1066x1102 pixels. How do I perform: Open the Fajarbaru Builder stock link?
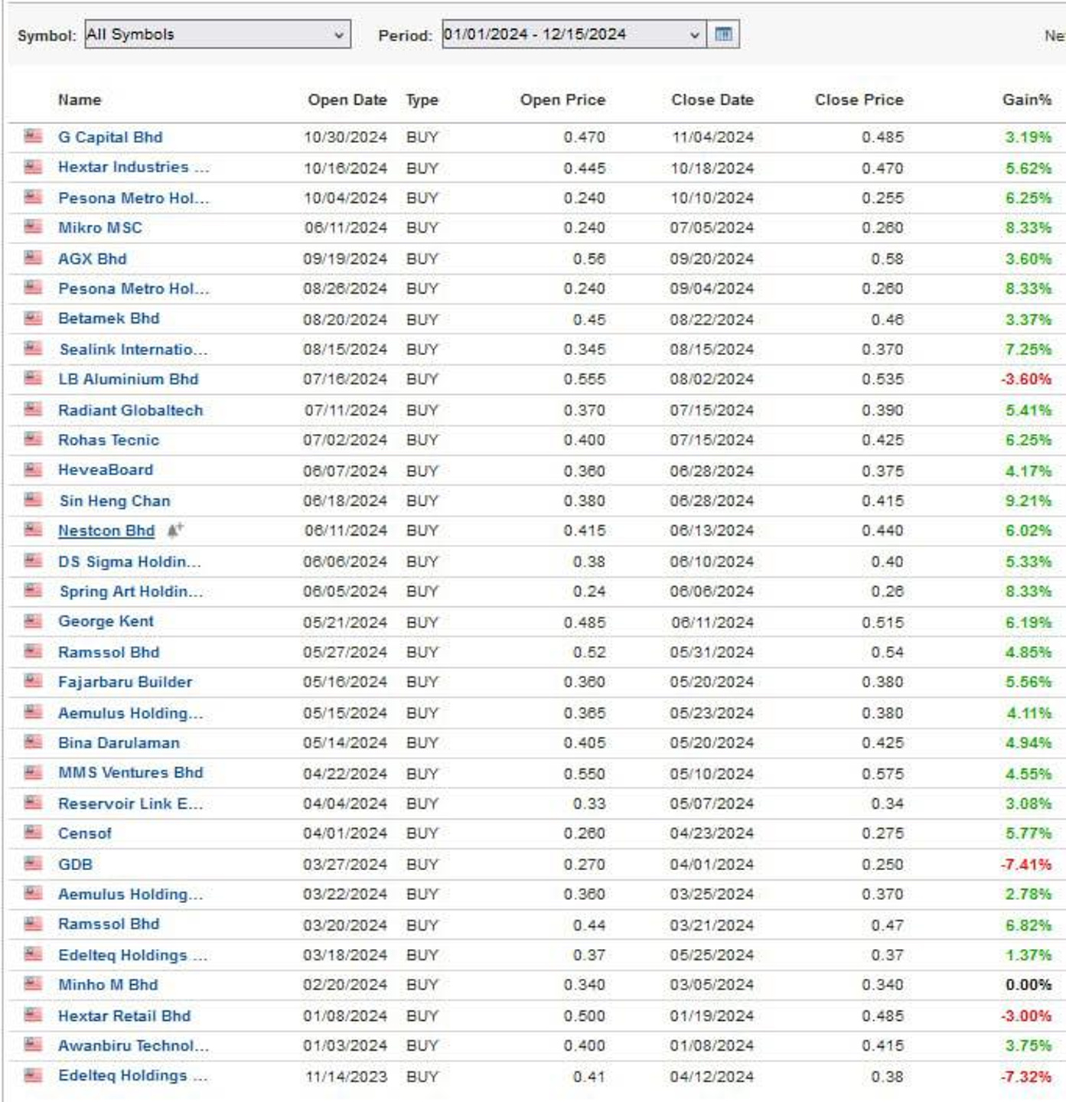coord(126,682)
